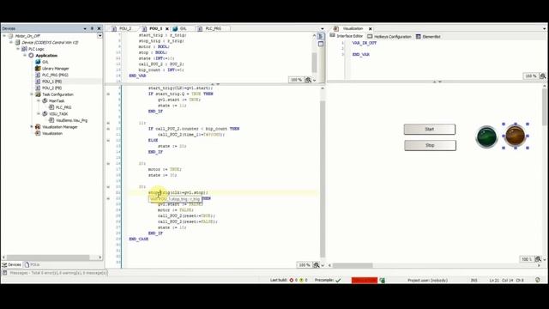Open the Elementlist tab

tap(428, 36)
